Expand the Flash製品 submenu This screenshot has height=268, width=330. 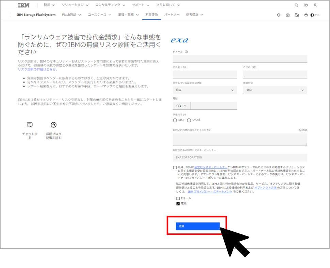coord(71,15)
